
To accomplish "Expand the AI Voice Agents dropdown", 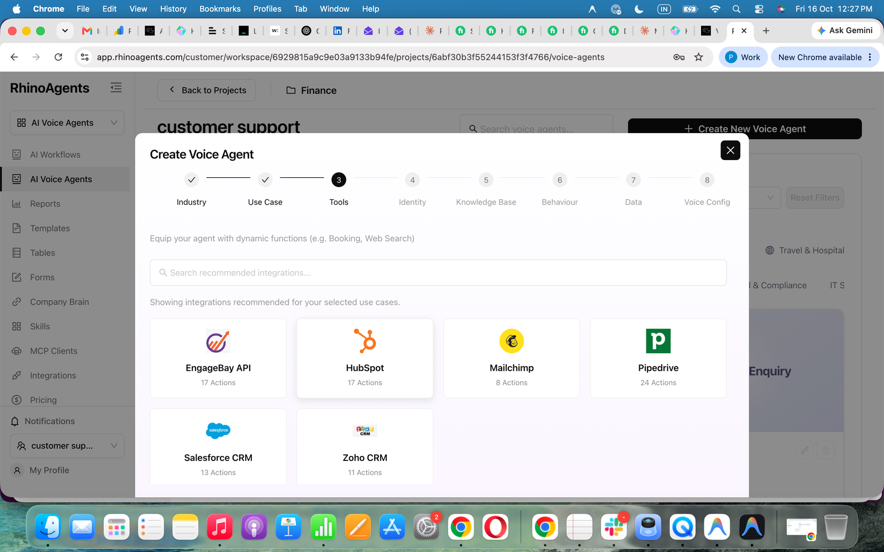I will (67, 123).
